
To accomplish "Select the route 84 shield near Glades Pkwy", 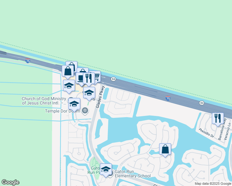I will [114, 79].
